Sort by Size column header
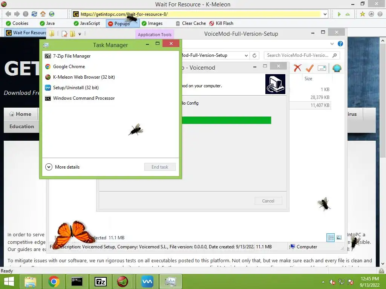 coord(308,79)
